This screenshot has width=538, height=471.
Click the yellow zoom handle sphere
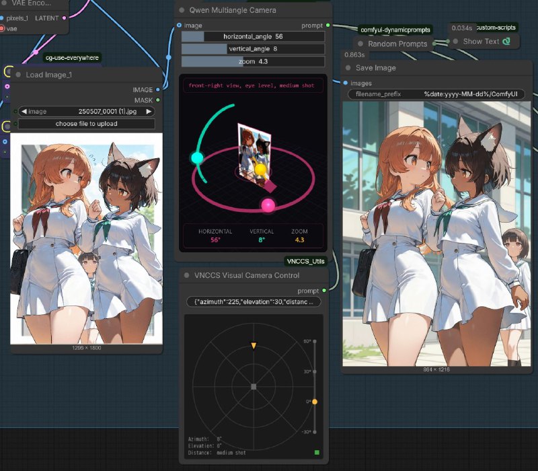[260, 169]
